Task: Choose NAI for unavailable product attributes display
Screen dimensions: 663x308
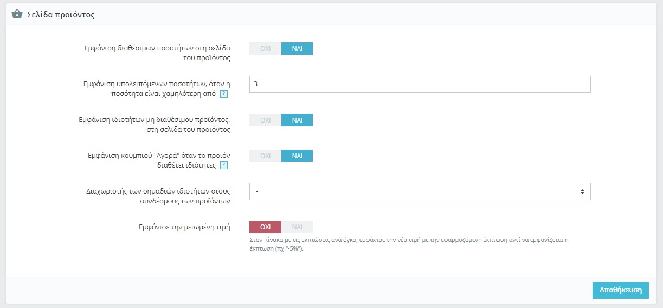Action: pos(297,120)
